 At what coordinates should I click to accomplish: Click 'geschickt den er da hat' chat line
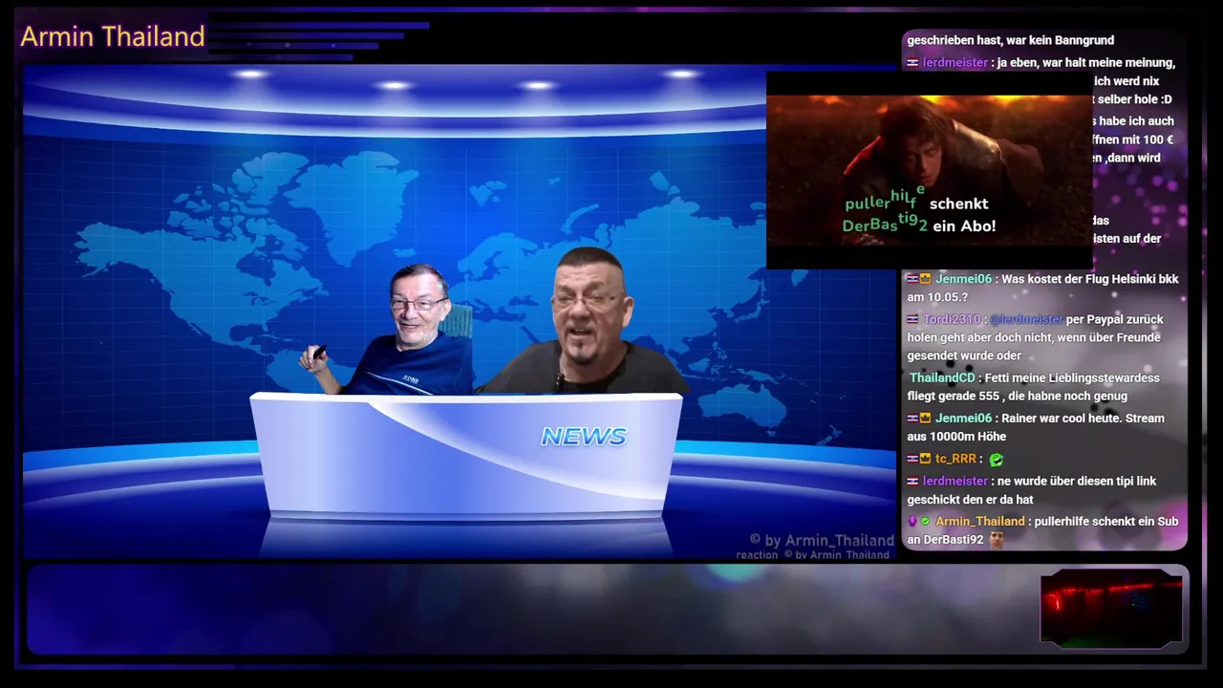click(x=970, y=500)
